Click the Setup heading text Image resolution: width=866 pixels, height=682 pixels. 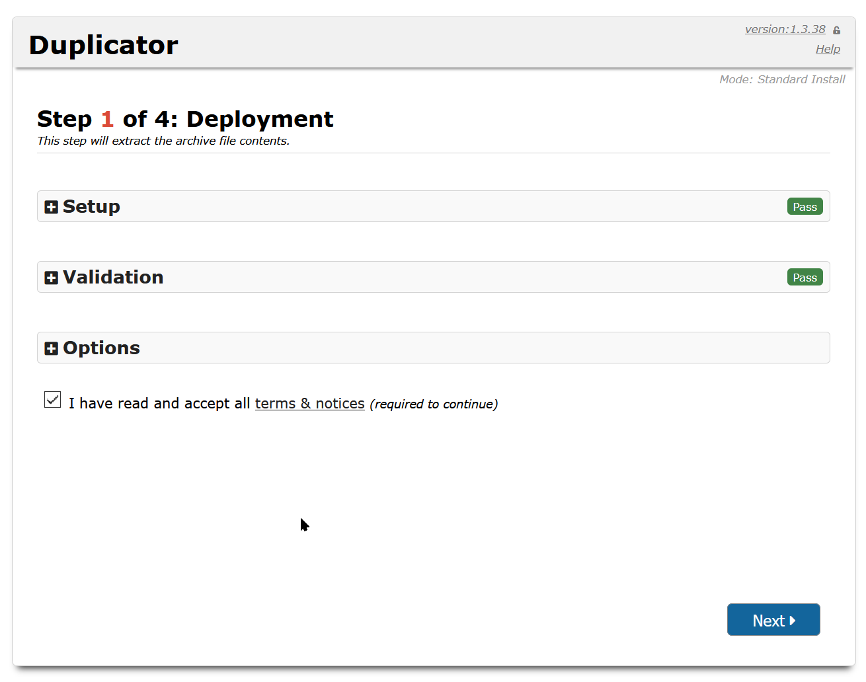91,207
